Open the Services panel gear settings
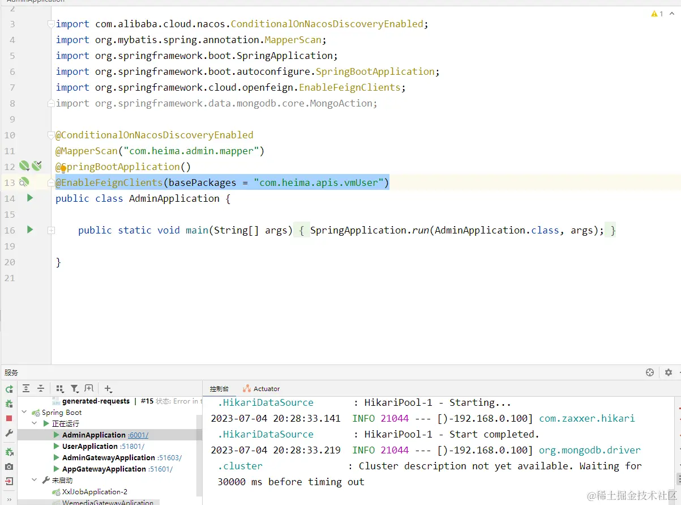The width and height of the screenshot is (681, 505). [x=669, y=372]
